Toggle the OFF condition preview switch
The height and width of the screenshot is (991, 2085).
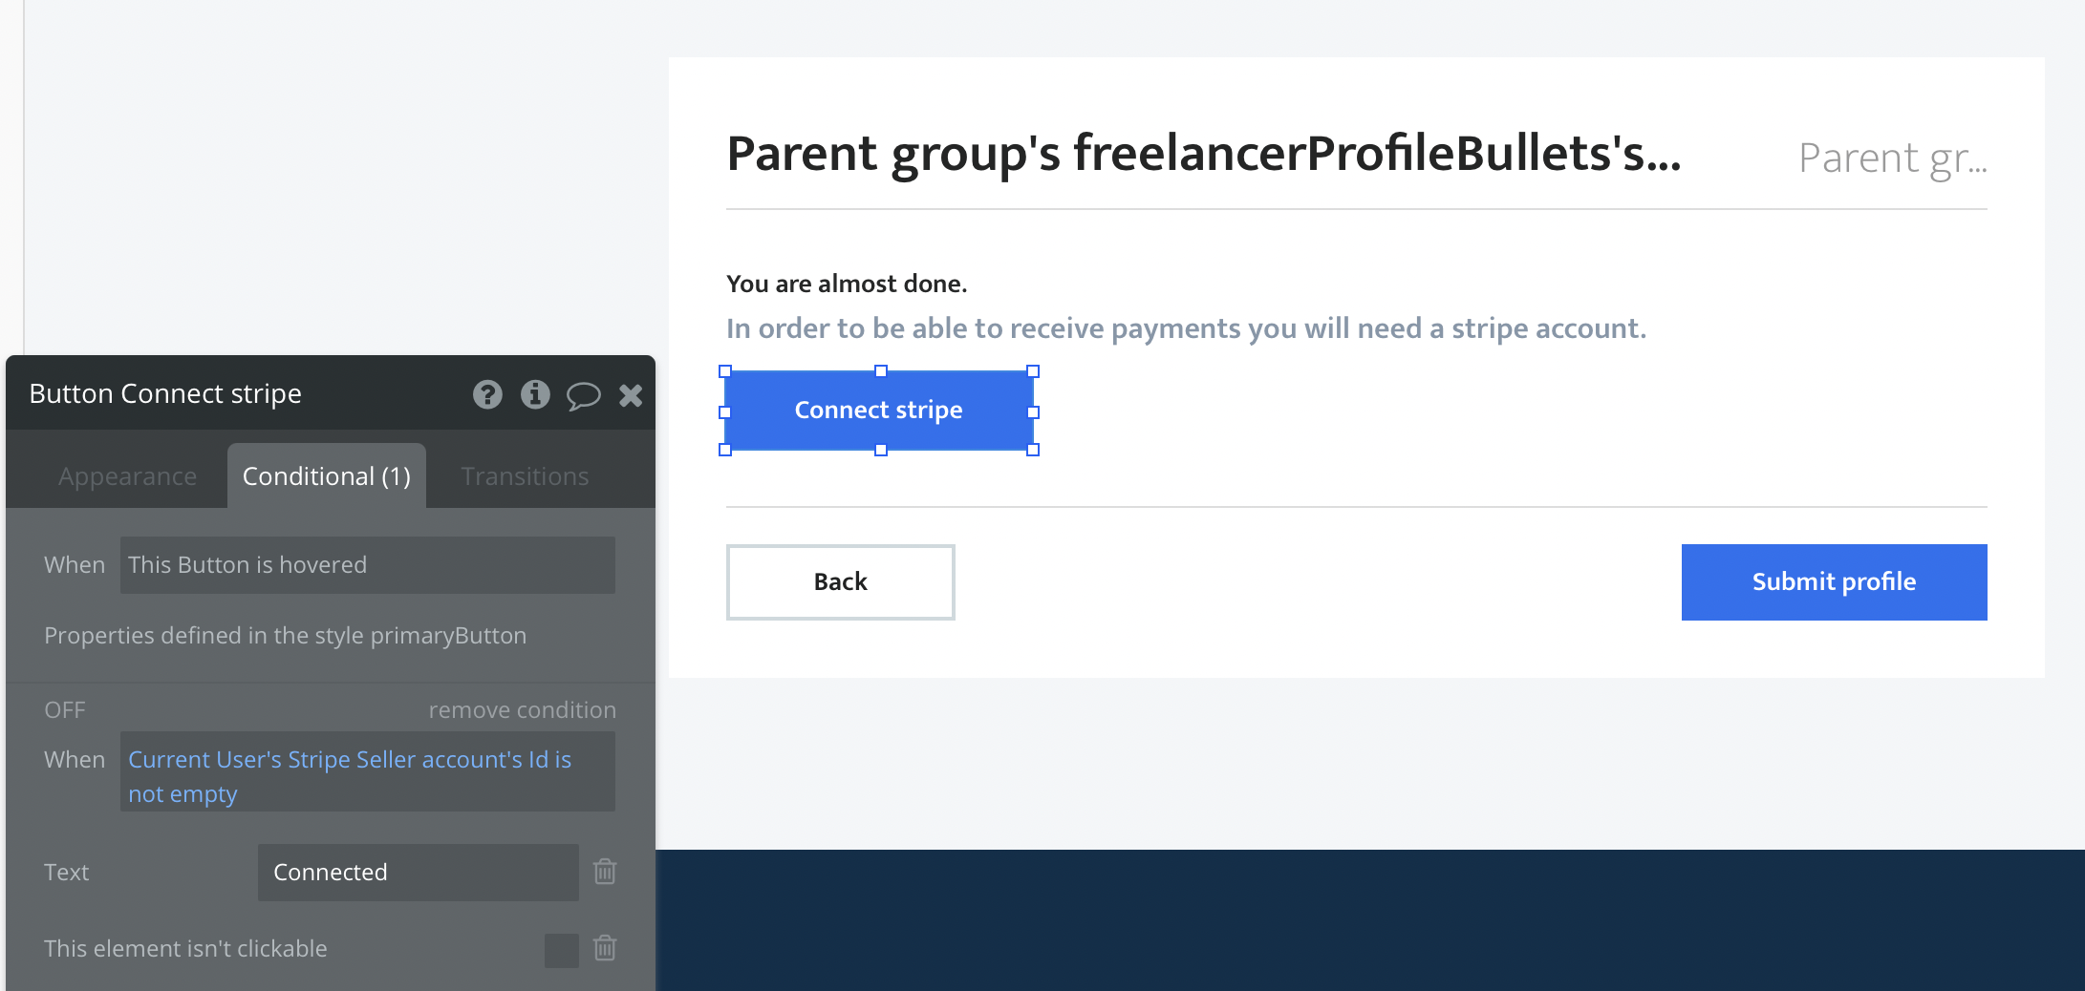tap(65, 710)
